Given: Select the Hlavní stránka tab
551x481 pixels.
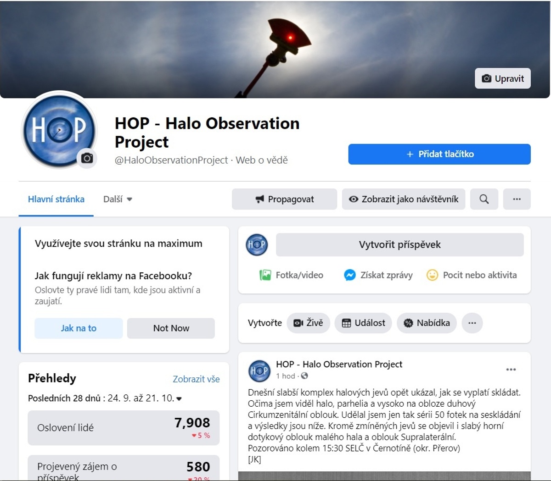Looking at the screenshot, I should pyautogui.click(x=56, y=199).
